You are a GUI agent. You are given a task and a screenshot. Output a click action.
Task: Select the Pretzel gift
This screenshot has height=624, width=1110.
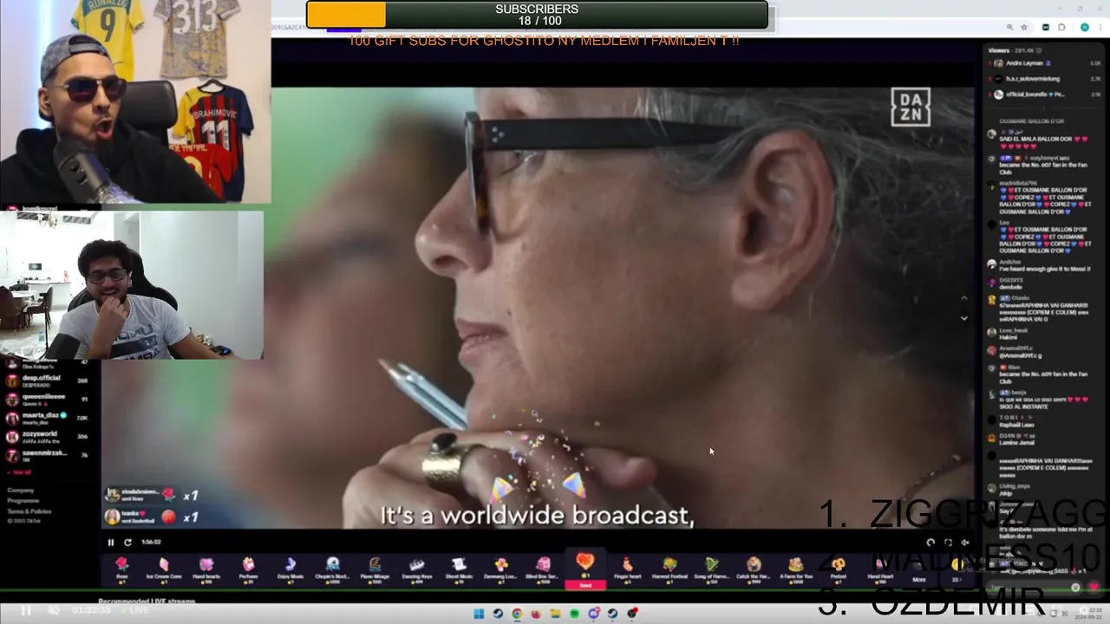pos(838,569)
